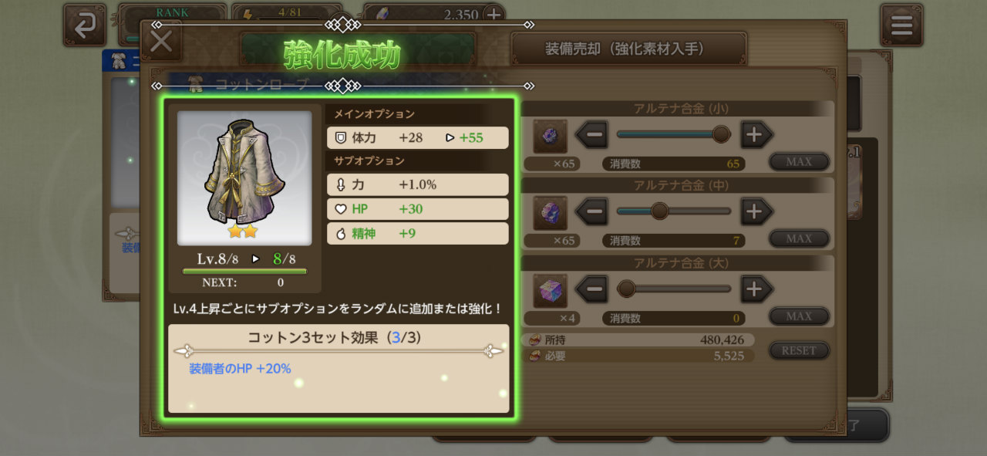Decrease アルテナ合金 (大) with minus button

(591, 289)
